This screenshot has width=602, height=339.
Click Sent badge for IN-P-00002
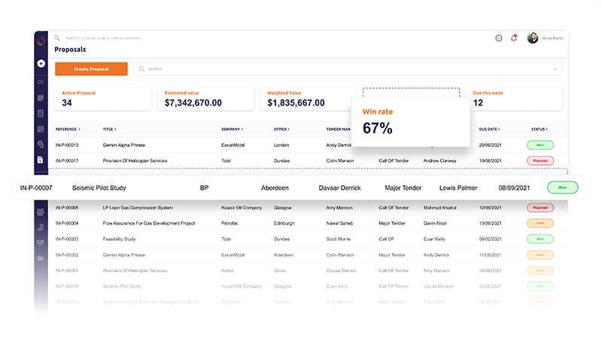[x=540, y=255]
